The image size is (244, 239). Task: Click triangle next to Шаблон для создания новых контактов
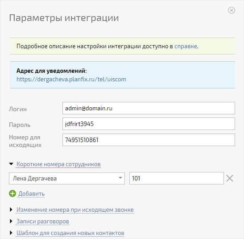click(11, 233)
